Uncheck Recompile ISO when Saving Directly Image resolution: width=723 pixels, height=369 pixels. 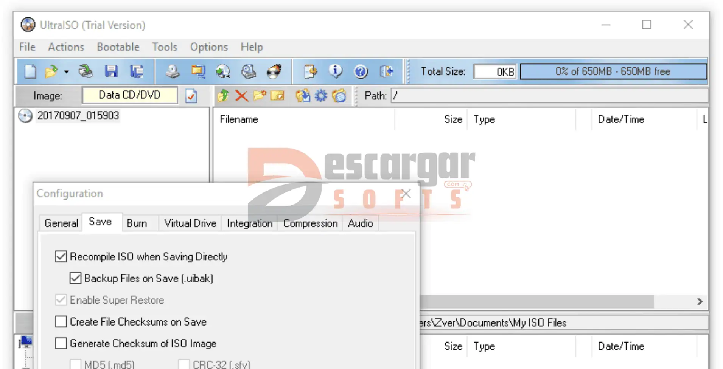coord(61,257)
